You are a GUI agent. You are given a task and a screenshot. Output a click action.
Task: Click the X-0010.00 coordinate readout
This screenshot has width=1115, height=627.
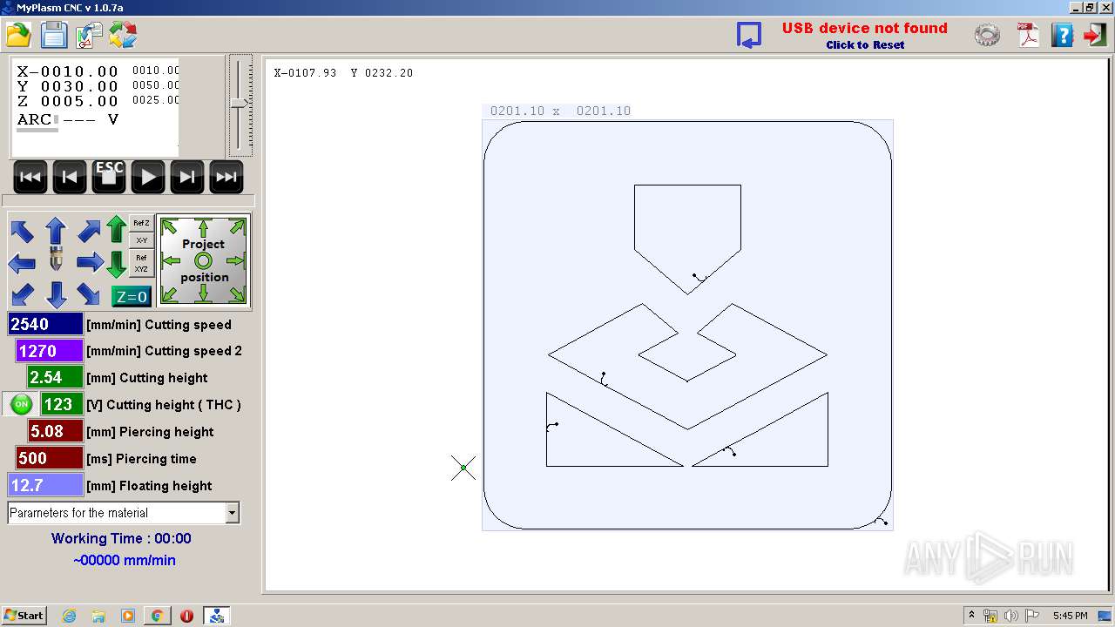[x=67, y=71]
